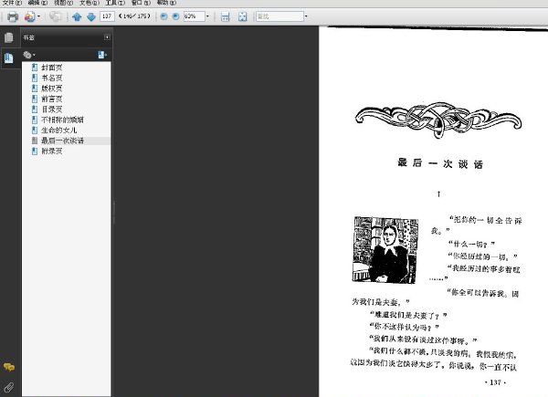The height and width of the screenshot is (397, 548).
Task: Select the 目录页 bookmark
Action: tap(52, 110)
